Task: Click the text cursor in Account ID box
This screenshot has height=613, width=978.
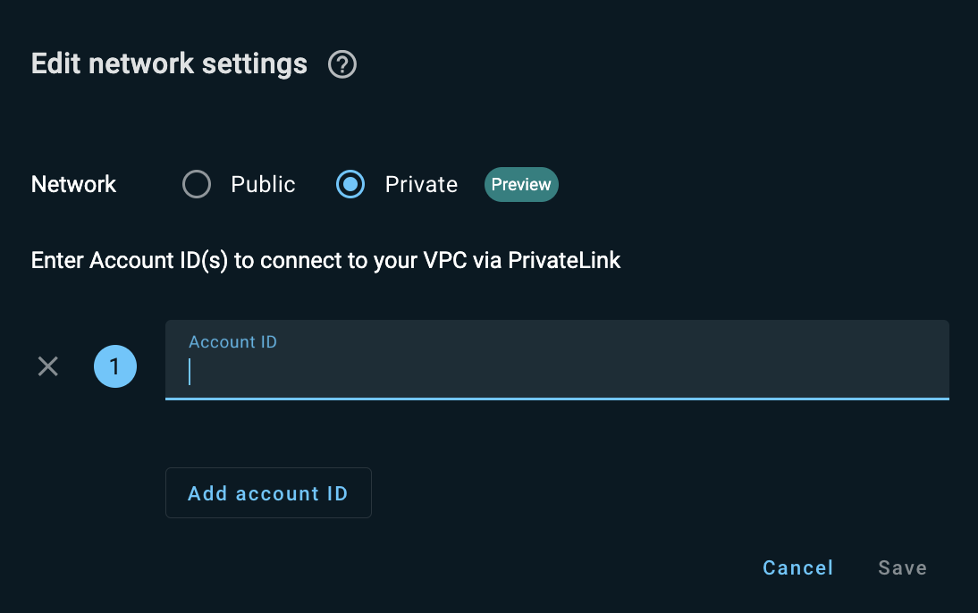Action: [x=190, y=372]
